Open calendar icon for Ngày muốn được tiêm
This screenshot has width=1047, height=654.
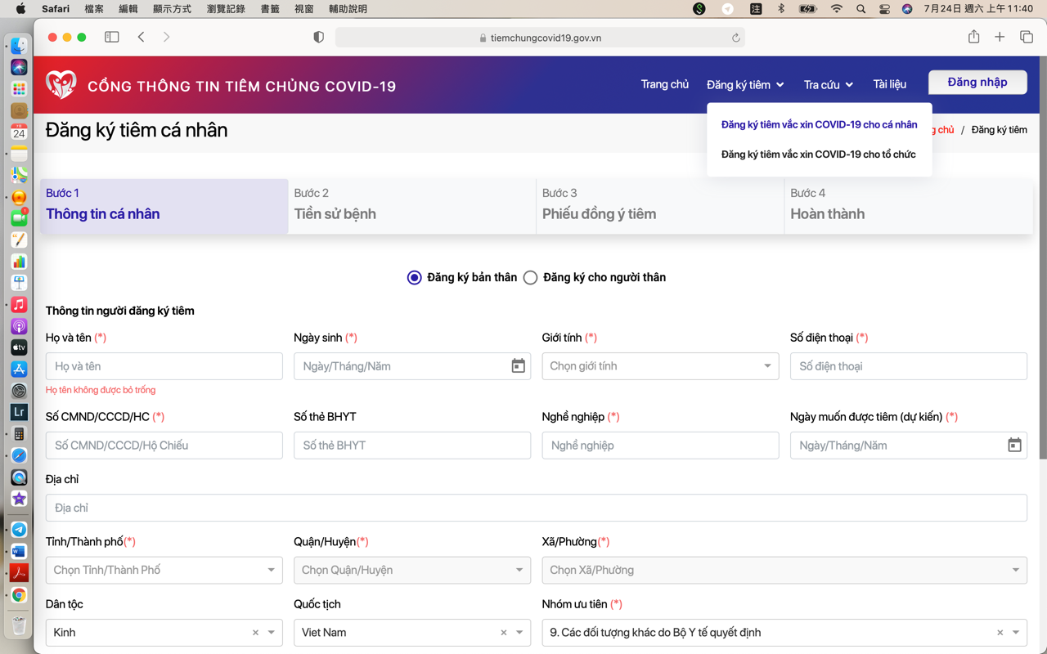coord(1014,446)
